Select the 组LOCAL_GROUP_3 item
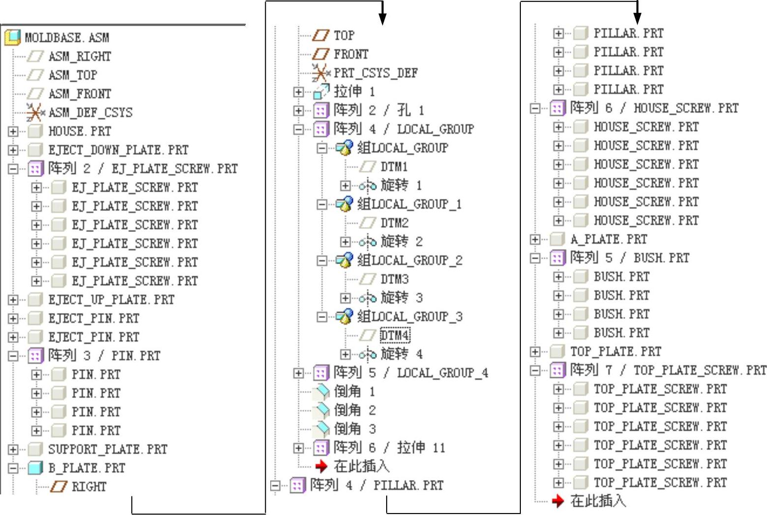The height and width of the screenshot is (515, 767). (x=410, y=316)
